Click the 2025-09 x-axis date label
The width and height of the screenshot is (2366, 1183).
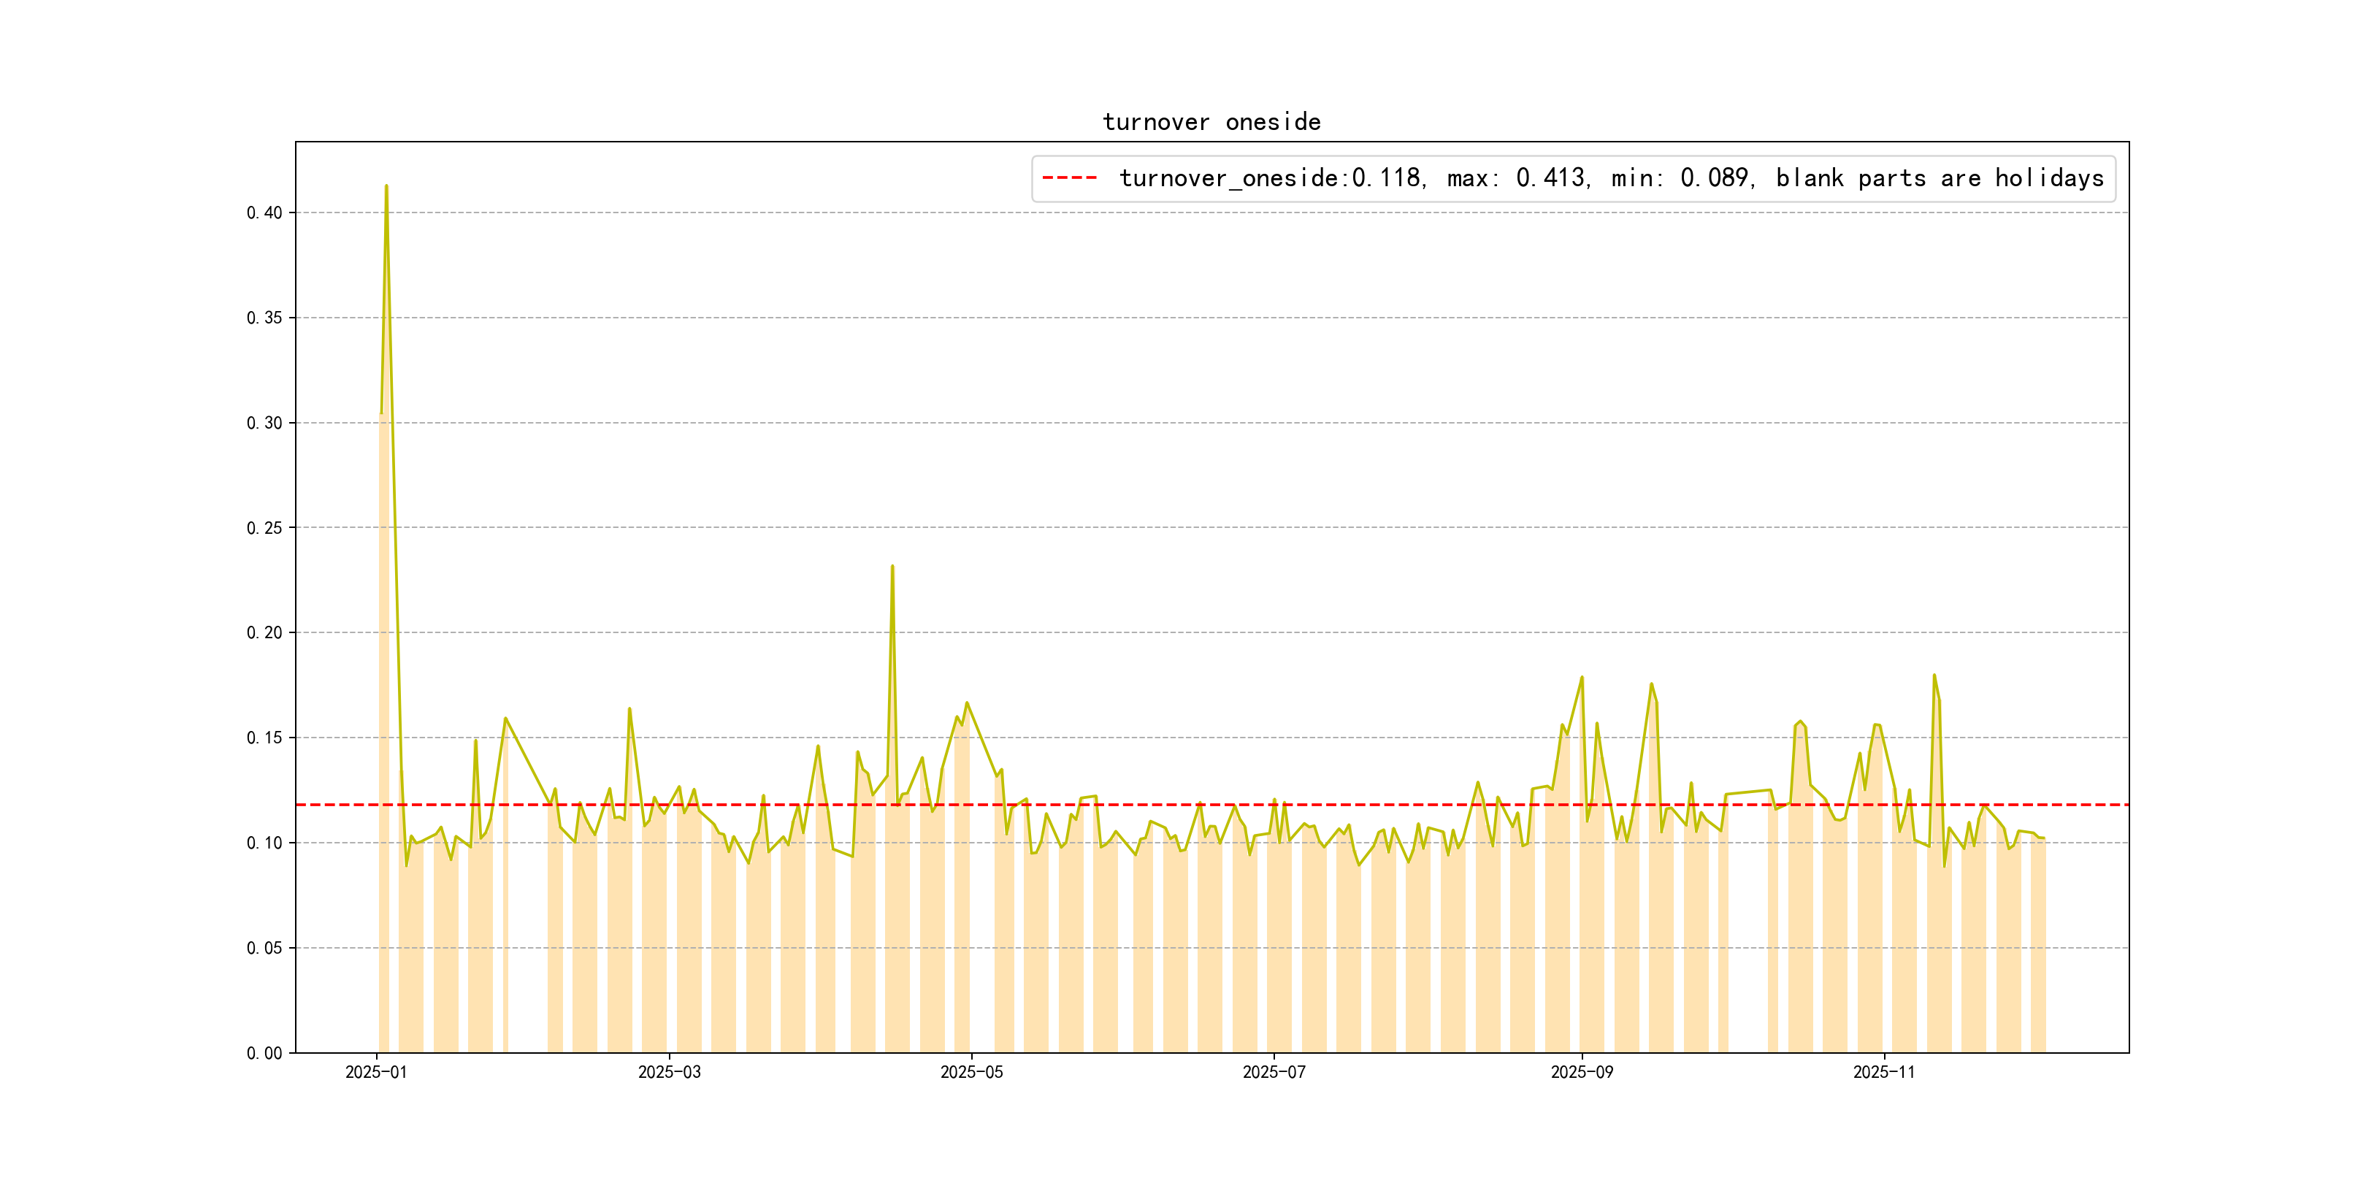click(x=1581, y=1073)
